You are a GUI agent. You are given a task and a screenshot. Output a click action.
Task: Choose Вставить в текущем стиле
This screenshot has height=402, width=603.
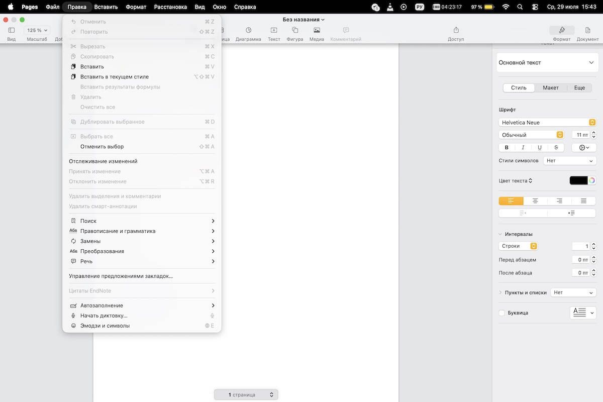point(142,77)
